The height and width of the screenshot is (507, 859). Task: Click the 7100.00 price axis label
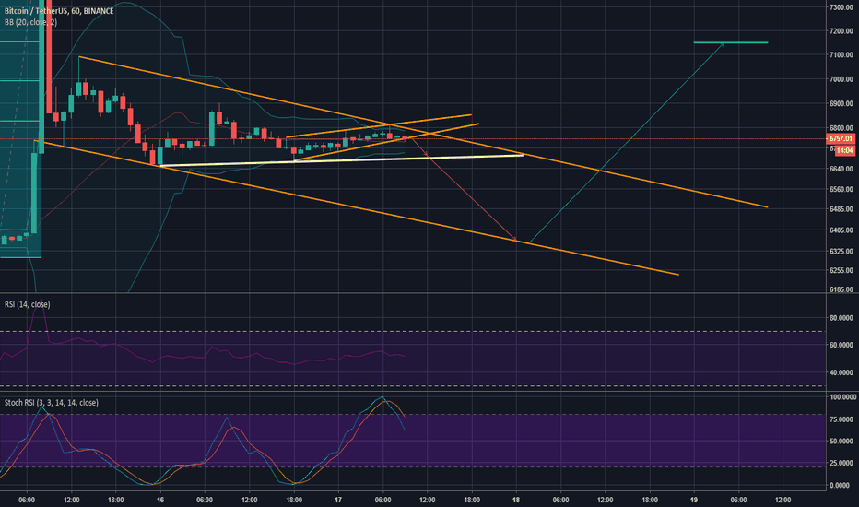841,54
